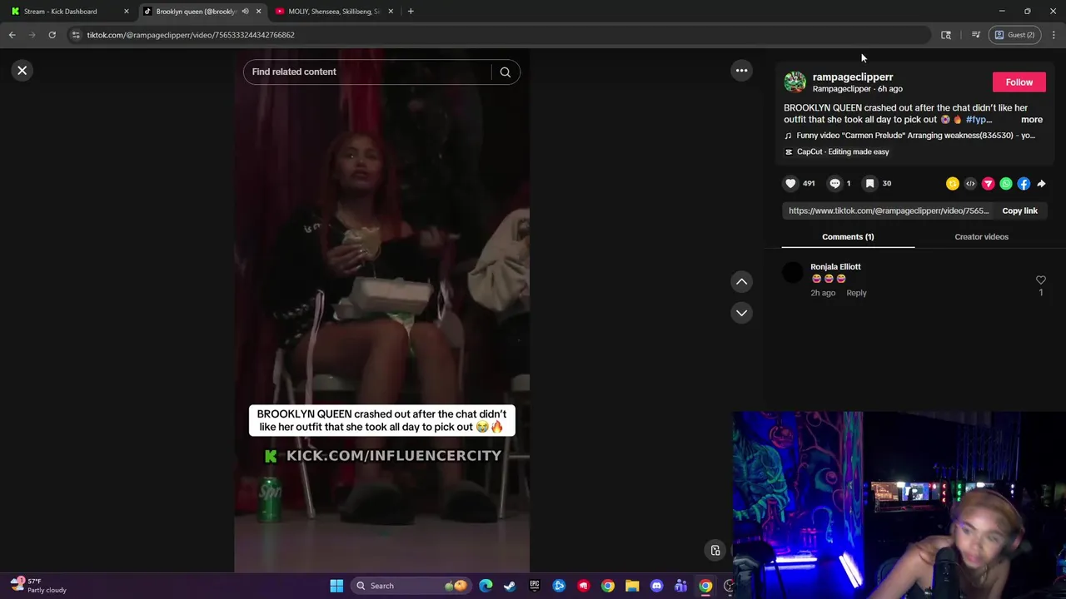1066x599 pixels.
Task: Reply to Ronjala Elliott's comment
Action: pyautogui.click(x=856, y=293)
